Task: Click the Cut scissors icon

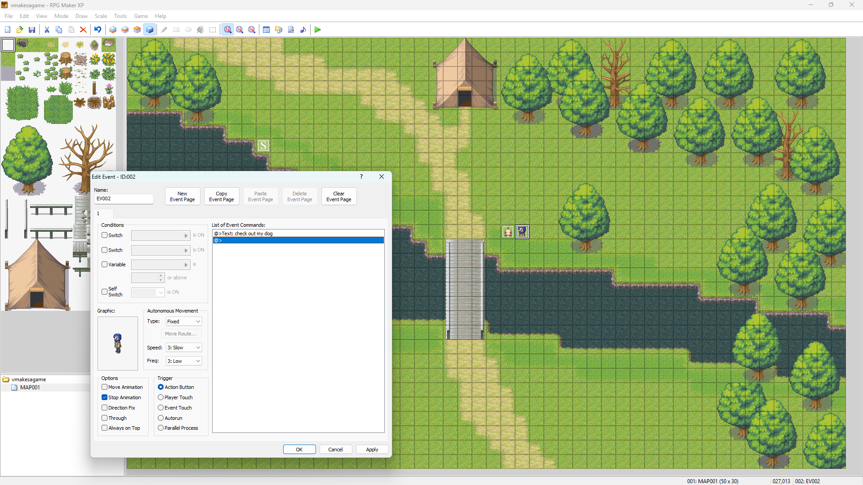Action: 47,30
